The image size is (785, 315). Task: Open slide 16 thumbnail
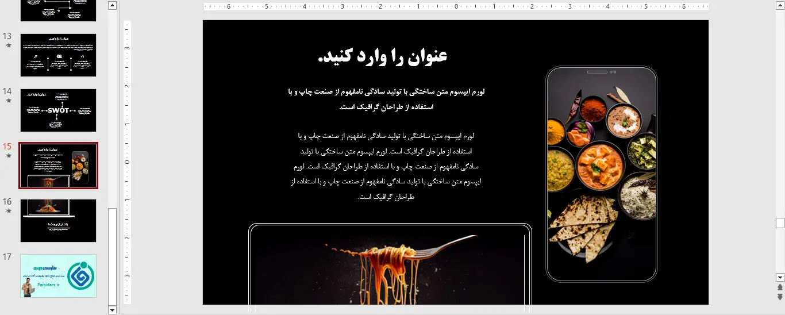[58, 221]
